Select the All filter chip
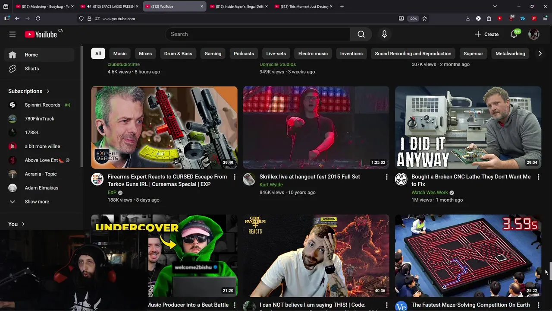Screen dimensions: 552x311 click(98, 54)
